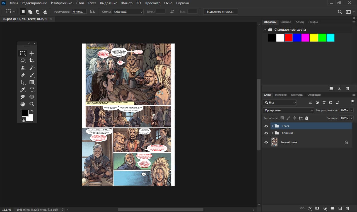
Task: Toggle visibility of Задний план layer
Action: pos(266,142)
